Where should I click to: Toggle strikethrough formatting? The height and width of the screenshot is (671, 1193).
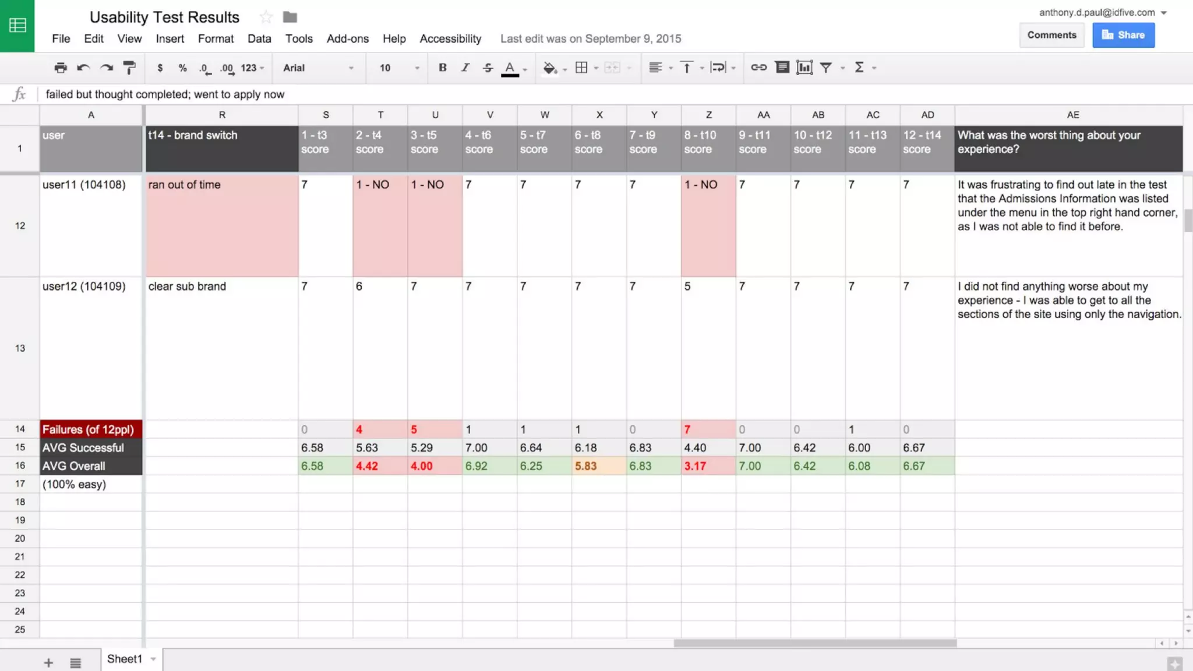(488, 68)
